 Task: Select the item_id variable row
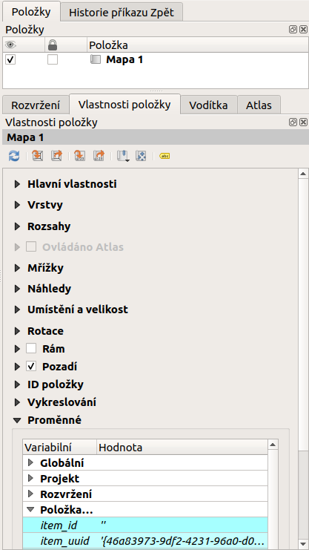pyautogui.click(x=145, y=525)
